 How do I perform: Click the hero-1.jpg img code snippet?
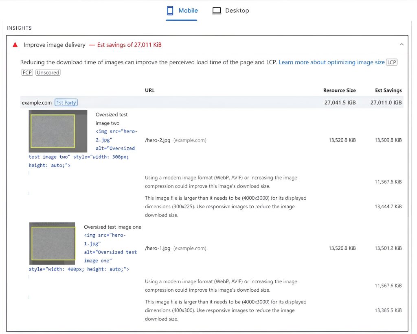point(83,252)
